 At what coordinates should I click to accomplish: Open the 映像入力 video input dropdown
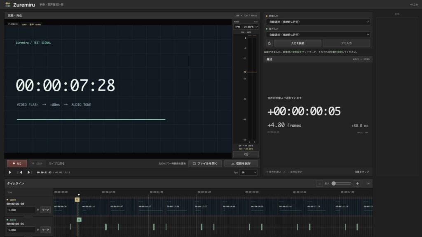[318, 22]
